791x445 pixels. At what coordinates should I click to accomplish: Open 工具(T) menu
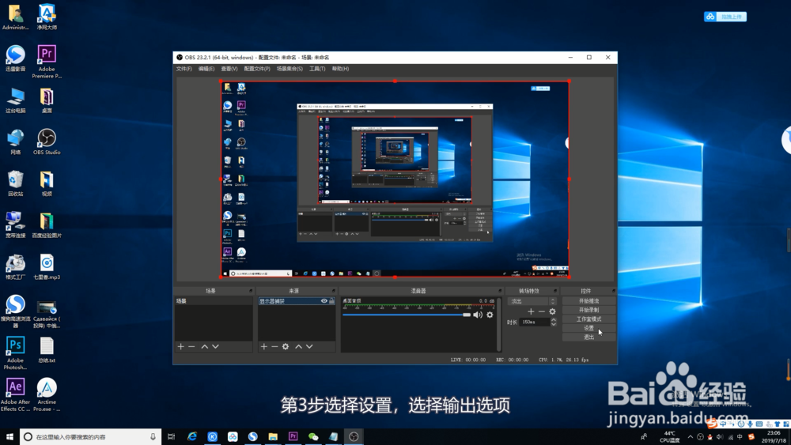pos(317,69)
